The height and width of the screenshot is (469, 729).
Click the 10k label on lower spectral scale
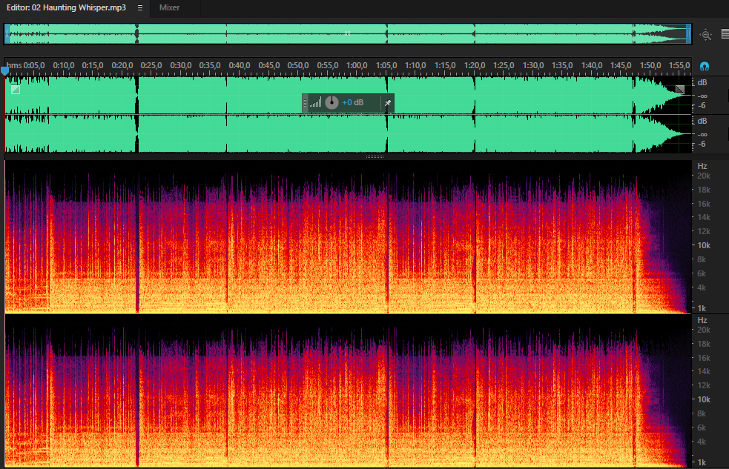tap(704, 399)
